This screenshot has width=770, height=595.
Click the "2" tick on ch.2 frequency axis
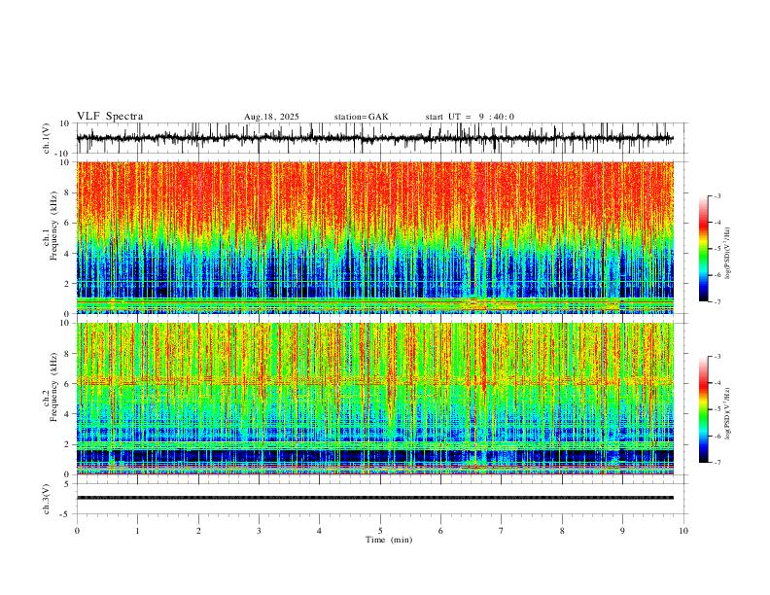67,444
